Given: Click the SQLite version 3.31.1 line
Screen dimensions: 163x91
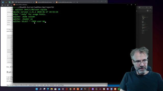Looking at the screenshot, I should pyautogui.click(x=35, y=12).
